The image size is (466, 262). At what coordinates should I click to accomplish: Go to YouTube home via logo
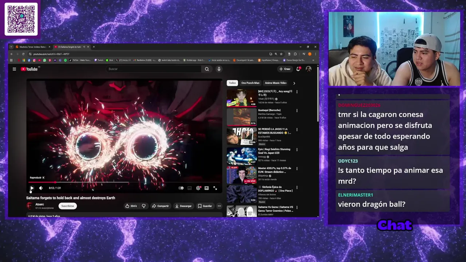coord(29,69)
